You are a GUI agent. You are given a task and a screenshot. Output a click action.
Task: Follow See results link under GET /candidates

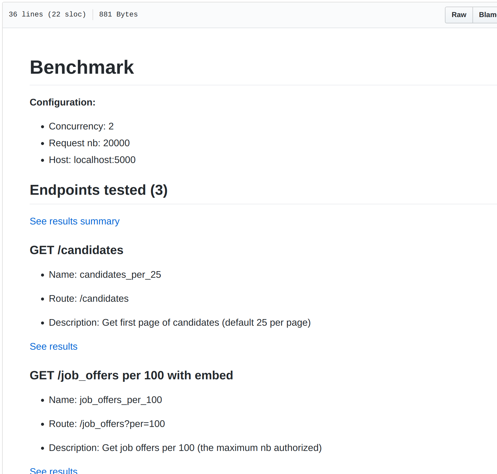(x=54, y=346)
